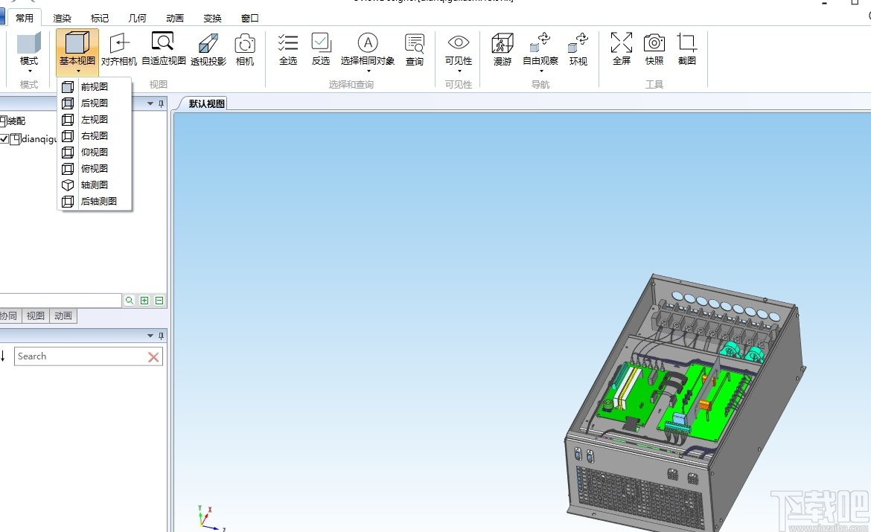Switch to the 动画 panel tab
The height and width of the screenshot is (532, 871).
63,315
